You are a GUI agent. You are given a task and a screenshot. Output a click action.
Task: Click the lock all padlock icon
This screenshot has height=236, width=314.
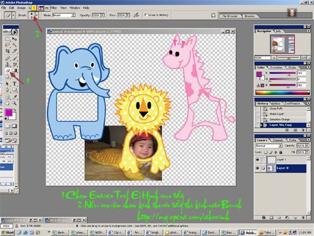(281, 152)
